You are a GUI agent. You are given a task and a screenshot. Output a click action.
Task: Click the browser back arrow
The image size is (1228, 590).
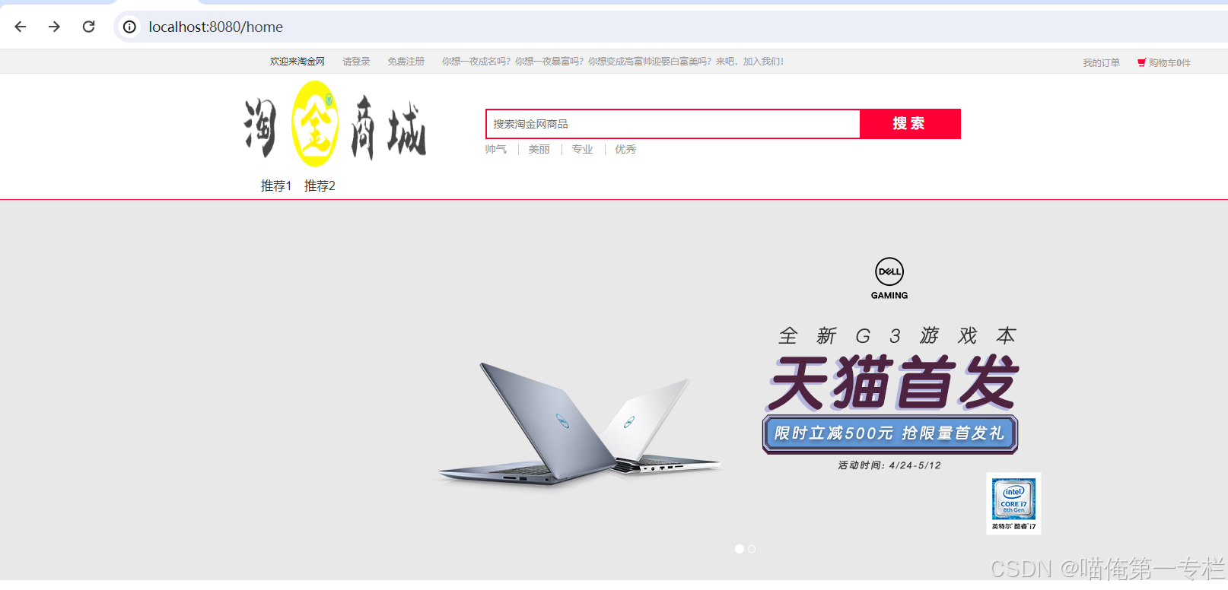pos(21,27)
